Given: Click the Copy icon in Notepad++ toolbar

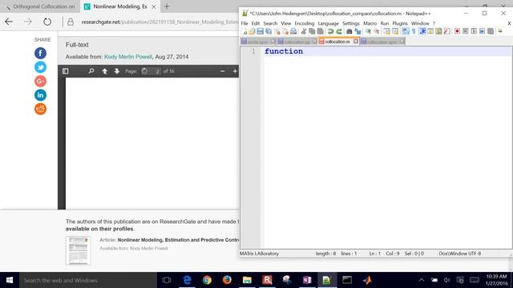Looking at the screenshot, I should (312, 31).
